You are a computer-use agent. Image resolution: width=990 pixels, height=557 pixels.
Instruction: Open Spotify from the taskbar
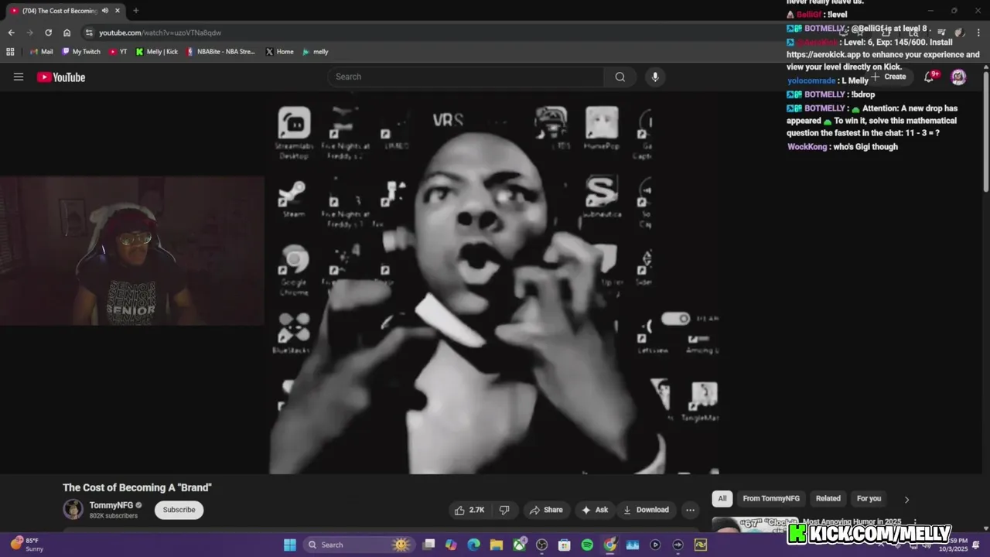click(587, 545)
